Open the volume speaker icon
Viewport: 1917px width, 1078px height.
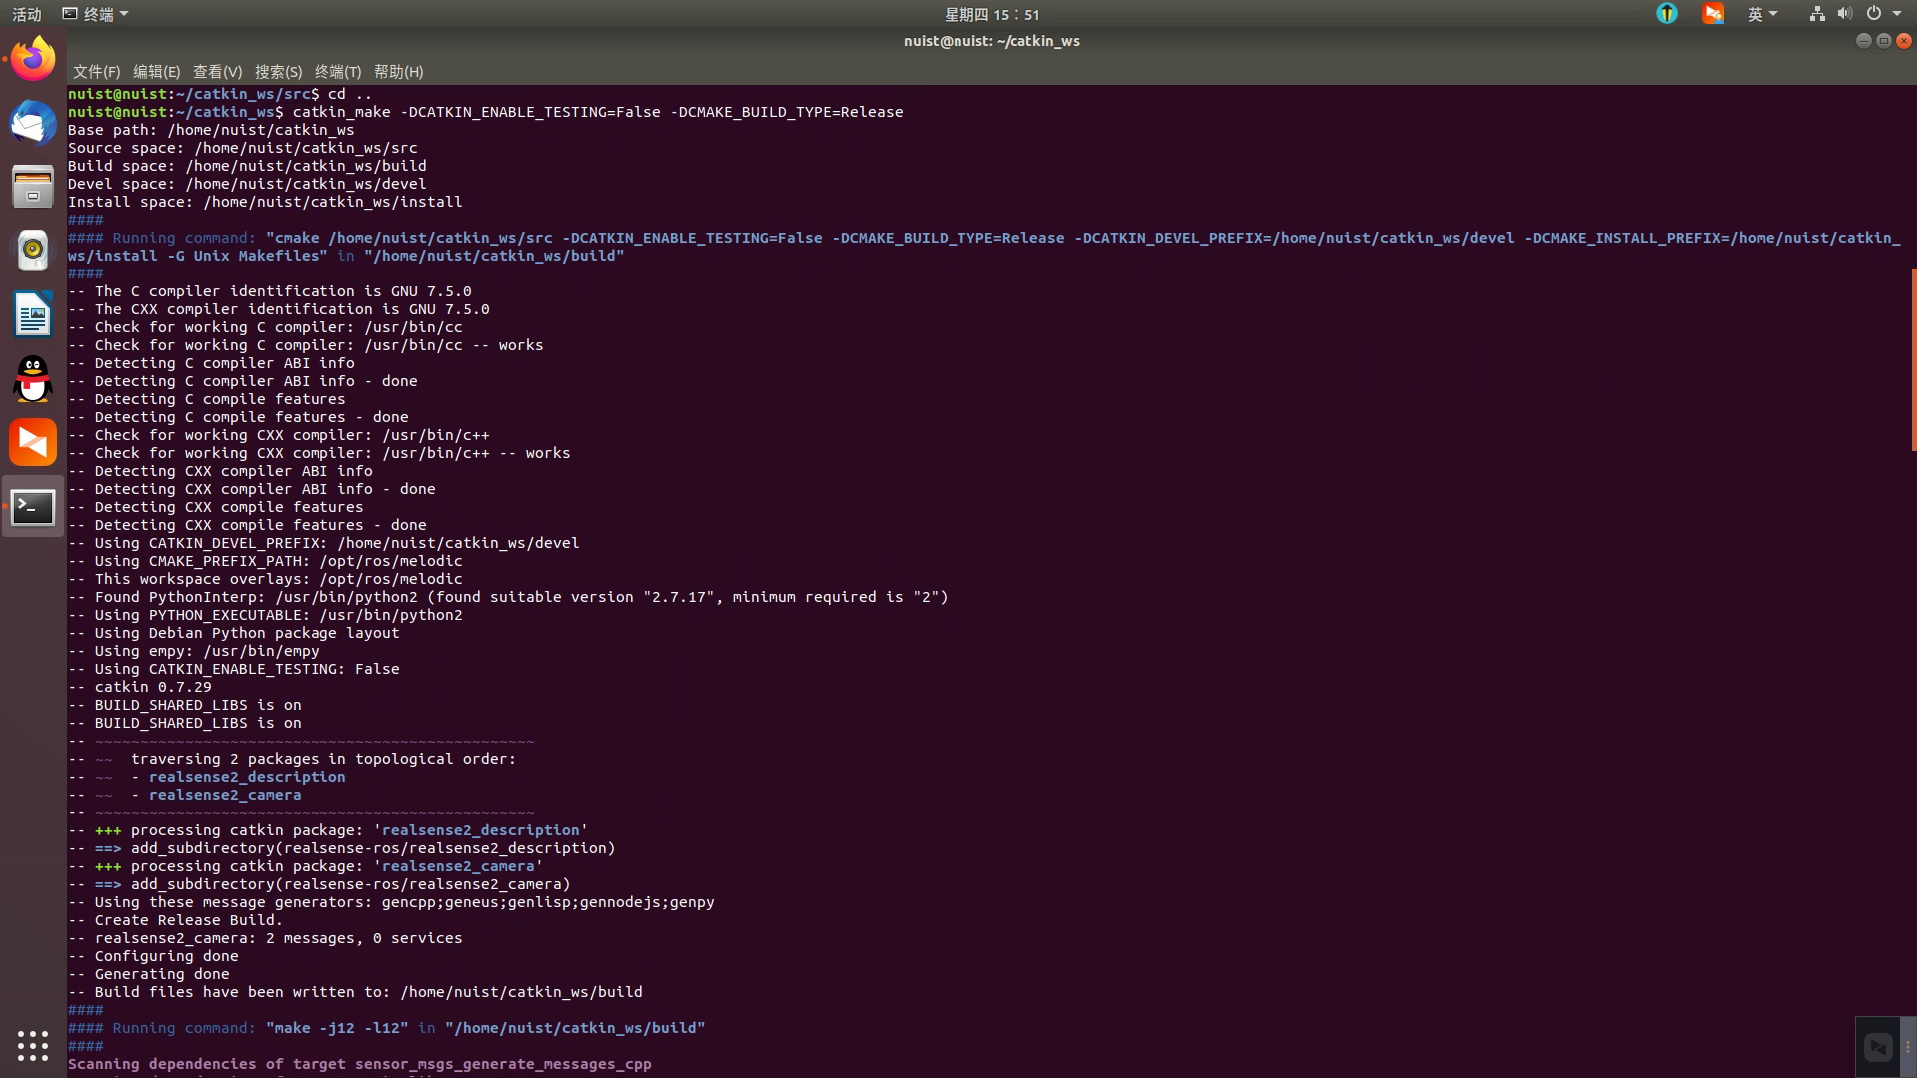[1844, 14]
